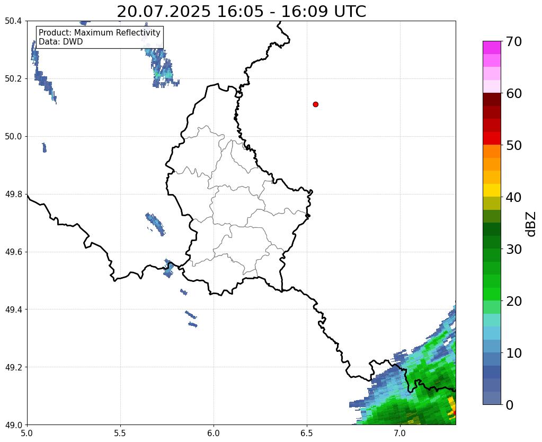Click the longitude tick label 7.0
Image resolution: width=542 pixels, height=442 pixels.
tap(400, 433)
